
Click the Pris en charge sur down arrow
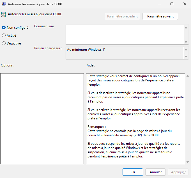pos(186,57)
